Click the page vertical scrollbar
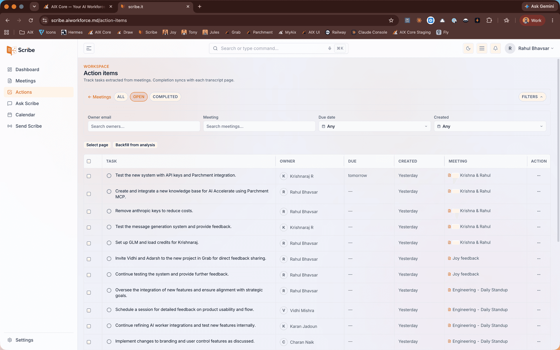Viewport: 560px width, 350px height. click(558, 150)
